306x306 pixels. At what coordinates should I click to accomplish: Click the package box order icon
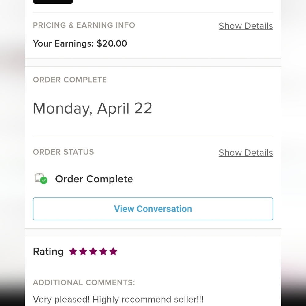pos(39,177)
